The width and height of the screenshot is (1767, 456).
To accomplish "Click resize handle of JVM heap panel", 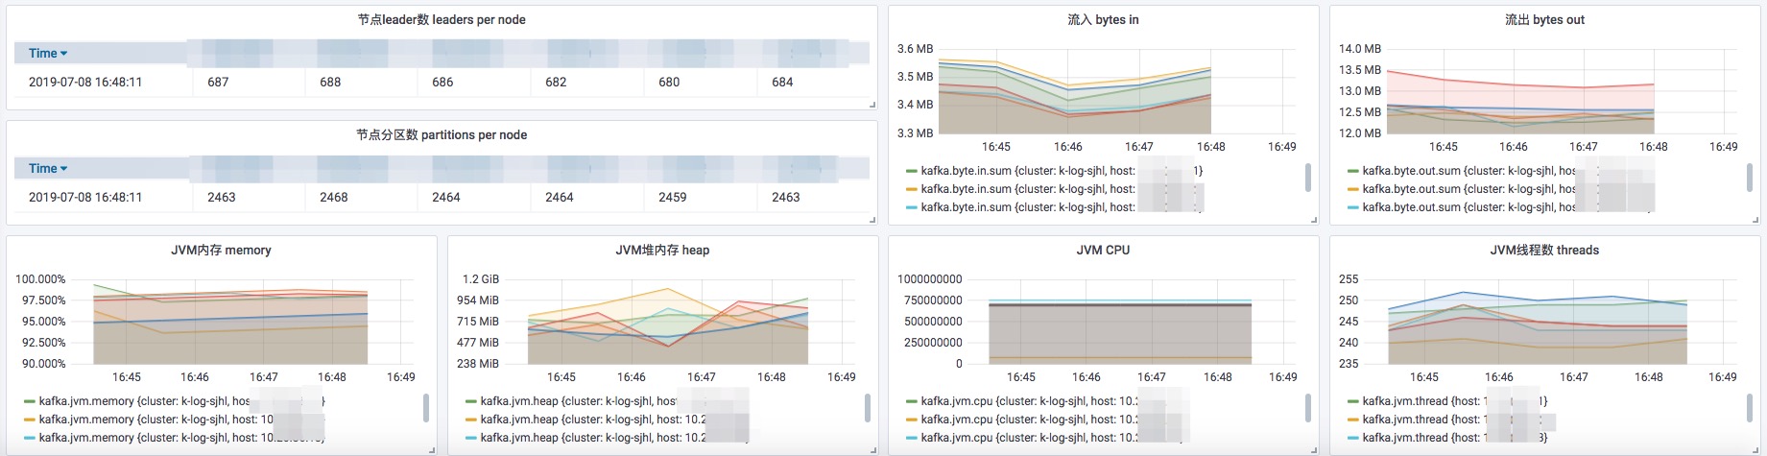I will [x=872, y=449].
